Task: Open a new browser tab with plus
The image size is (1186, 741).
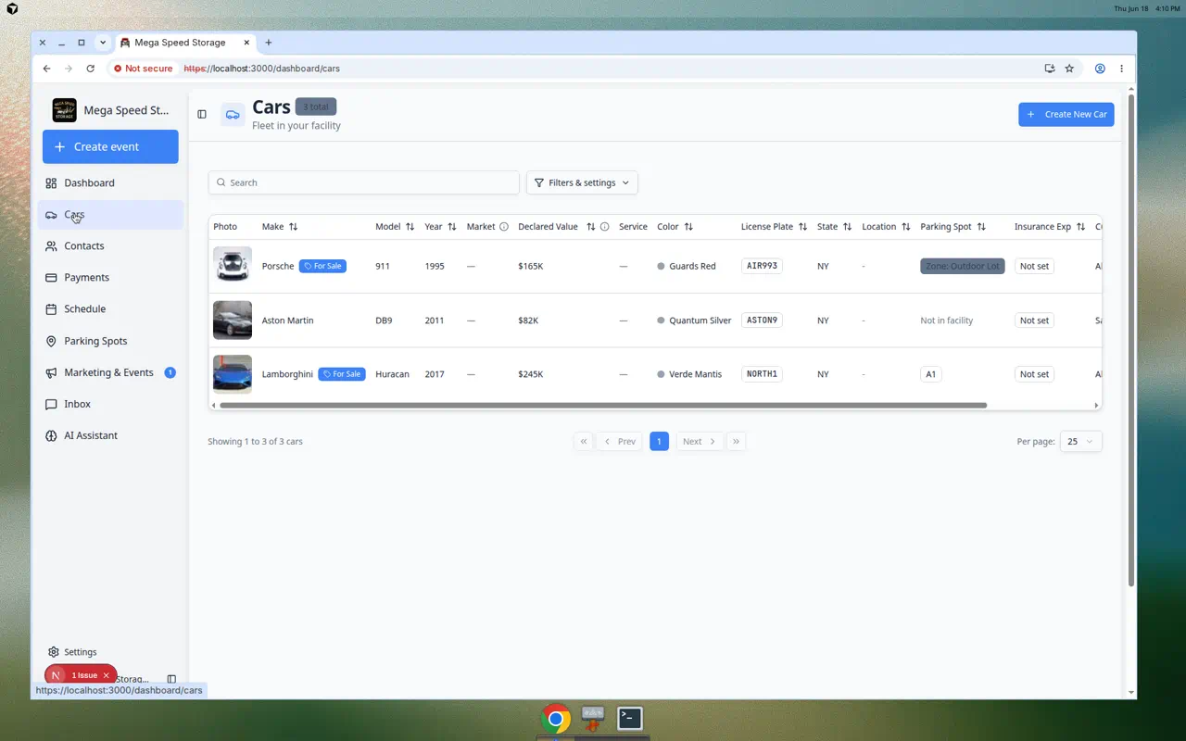Action: 269,43
